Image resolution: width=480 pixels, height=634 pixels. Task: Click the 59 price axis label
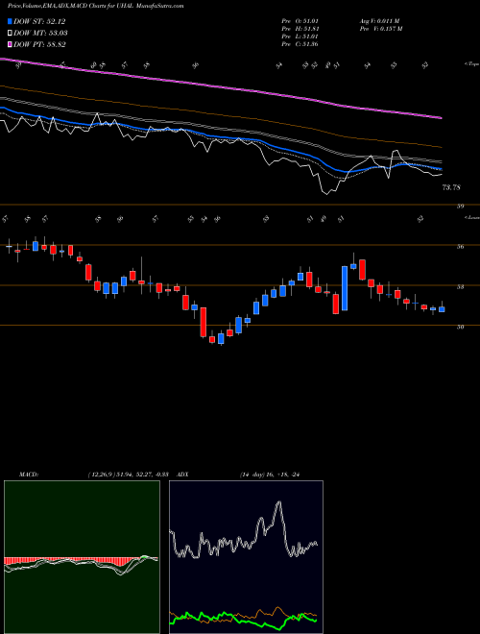[x=460, y=207]
